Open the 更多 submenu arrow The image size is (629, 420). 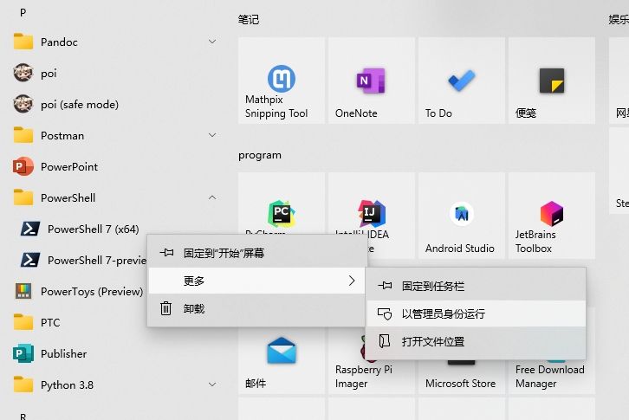coord(352,281)
